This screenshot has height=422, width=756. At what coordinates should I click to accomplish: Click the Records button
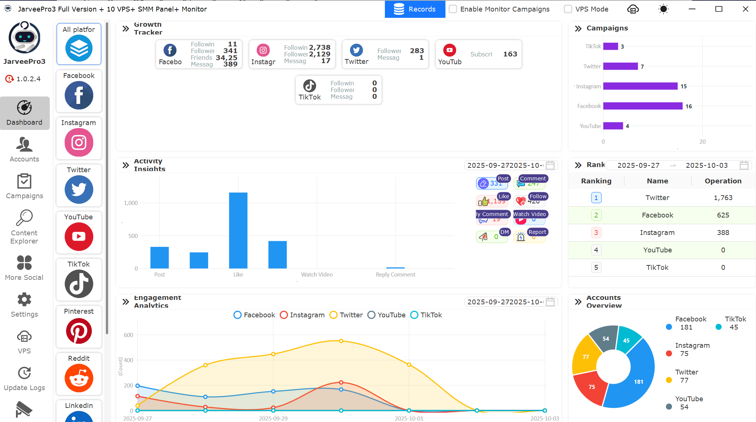coord(415,9)
